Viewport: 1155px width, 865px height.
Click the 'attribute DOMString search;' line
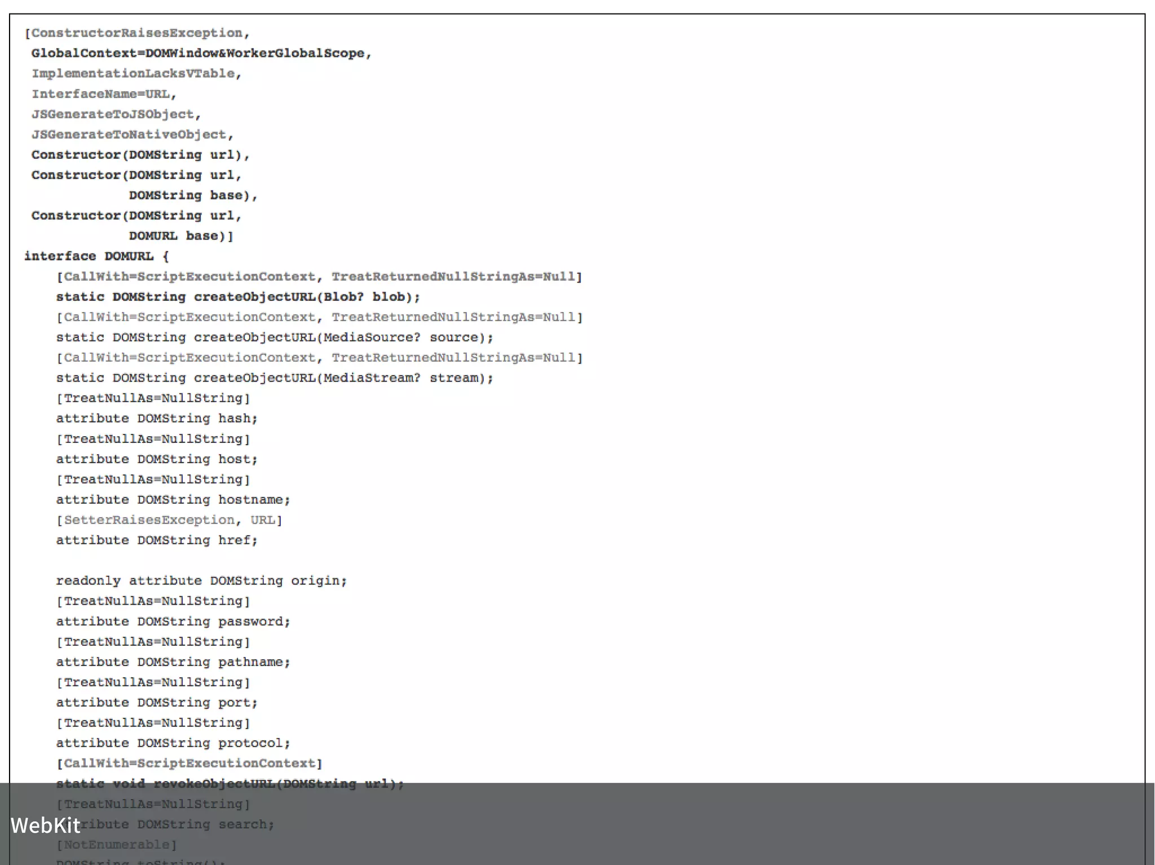click(165, 824)
